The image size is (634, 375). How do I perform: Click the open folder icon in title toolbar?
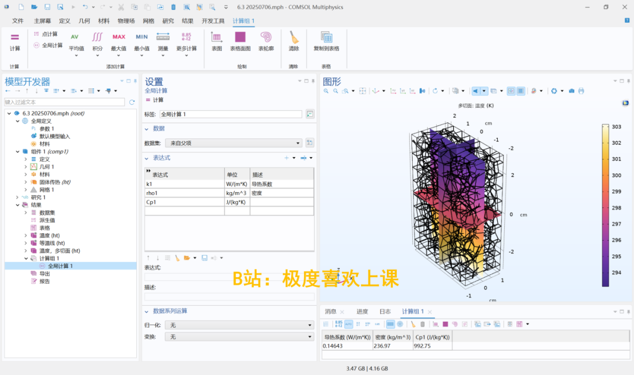(35, 7)
